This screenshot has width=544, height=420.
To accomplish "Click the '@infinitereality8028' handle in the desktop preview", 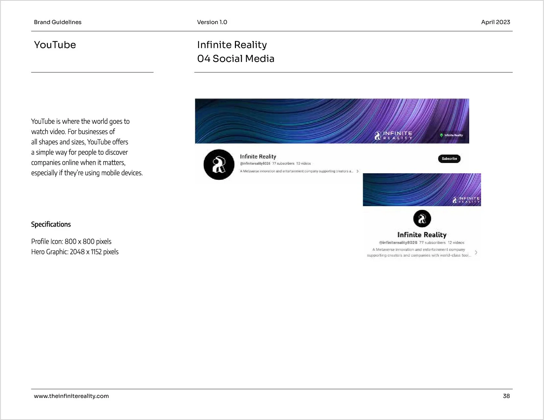I will [255, 163].
